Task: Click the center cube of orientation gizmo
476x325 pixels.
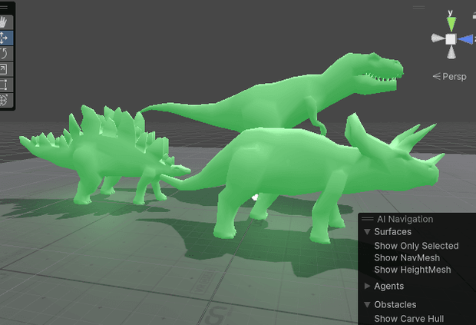Action: [451, 39]
